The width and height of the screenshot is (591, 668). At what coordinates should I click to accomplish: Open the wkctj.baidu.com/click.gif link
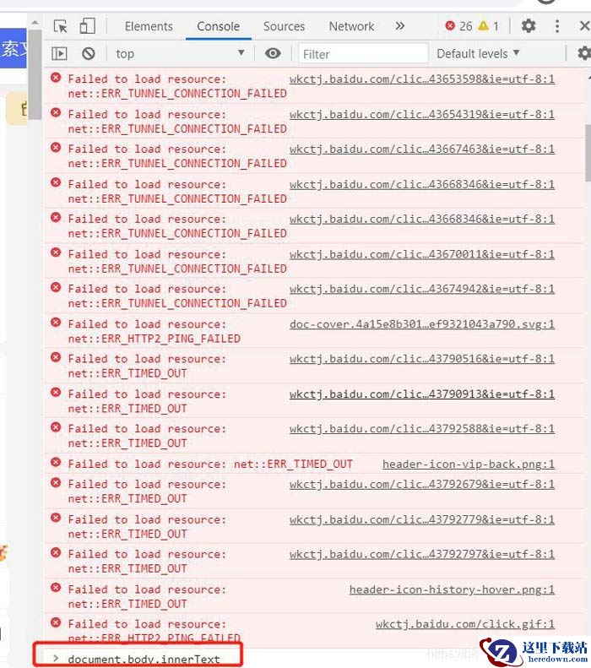465,624
